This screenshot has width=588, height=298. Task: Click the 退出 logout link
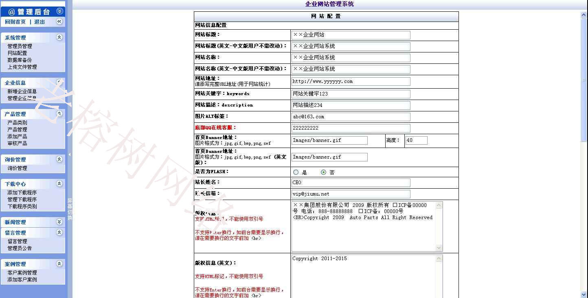point(39,22)
